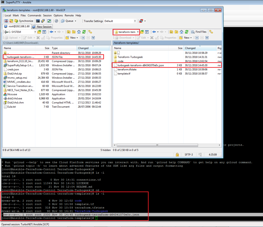
Task: Go back in remote panel history
Action: 154,32
